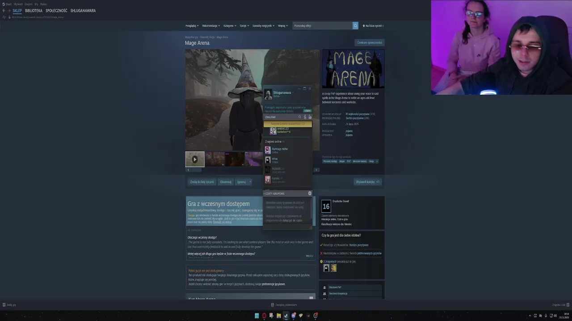Expand the Kategorie dropdown
The image size is (572, 321).
tap(230, 26)
